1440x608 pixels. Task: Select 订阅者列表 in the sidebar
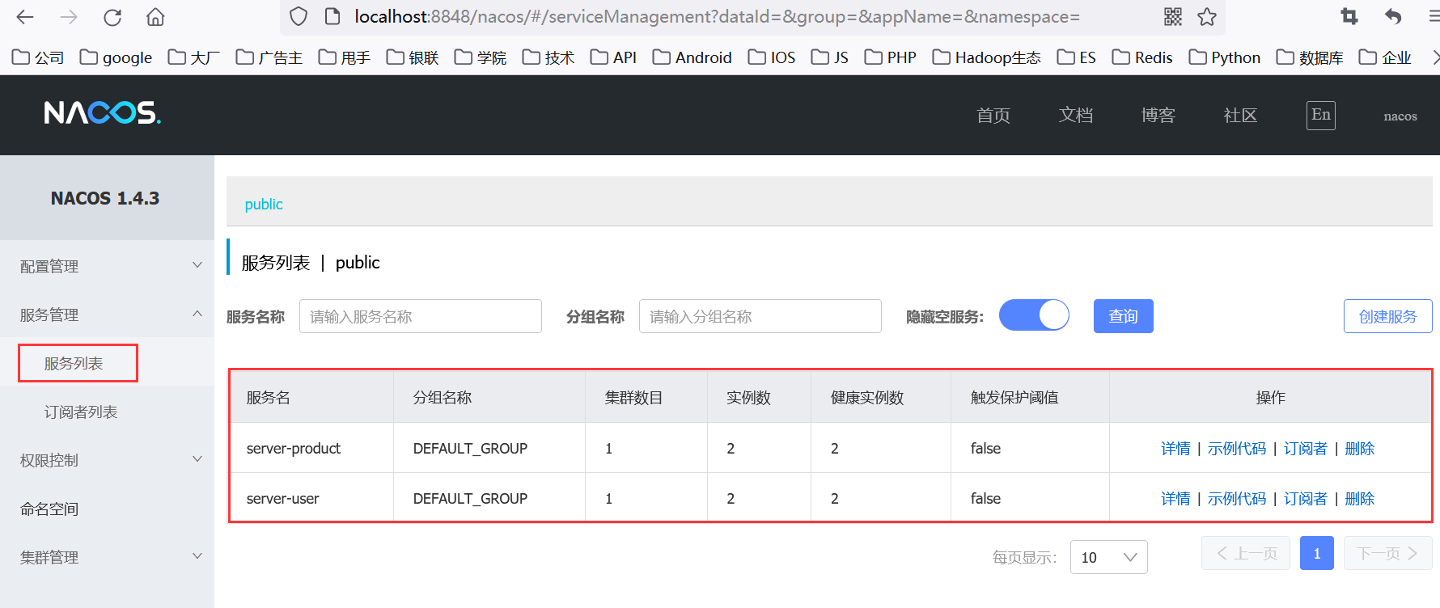(x=81, y=412)
